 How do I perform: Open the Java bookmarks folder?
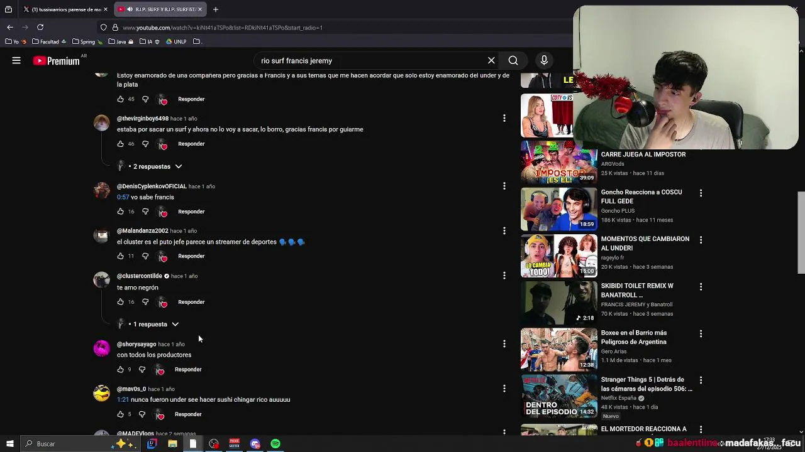(120, 41)
